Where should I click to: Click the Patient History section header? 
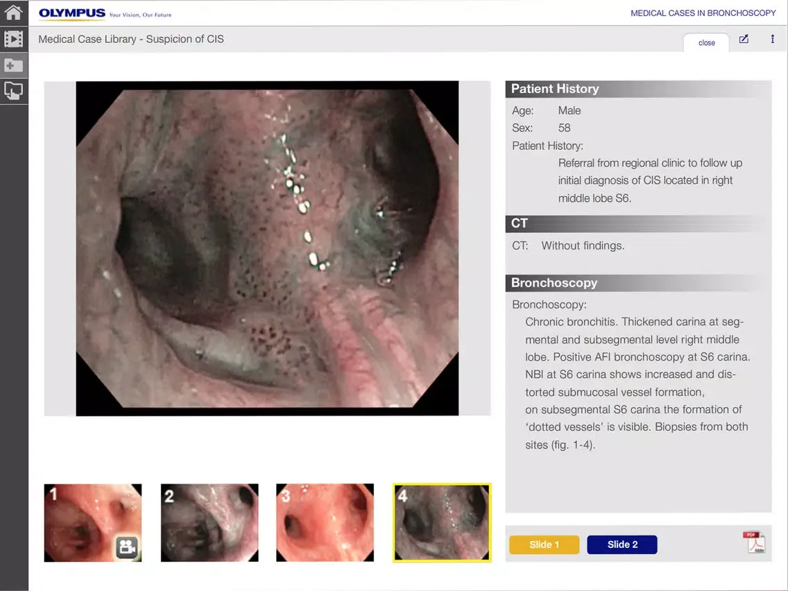tap(638, 89)
